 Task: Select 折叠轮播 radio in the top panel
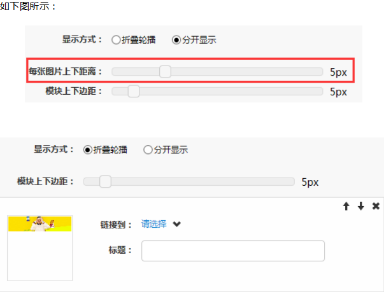(x=116, y=39)
